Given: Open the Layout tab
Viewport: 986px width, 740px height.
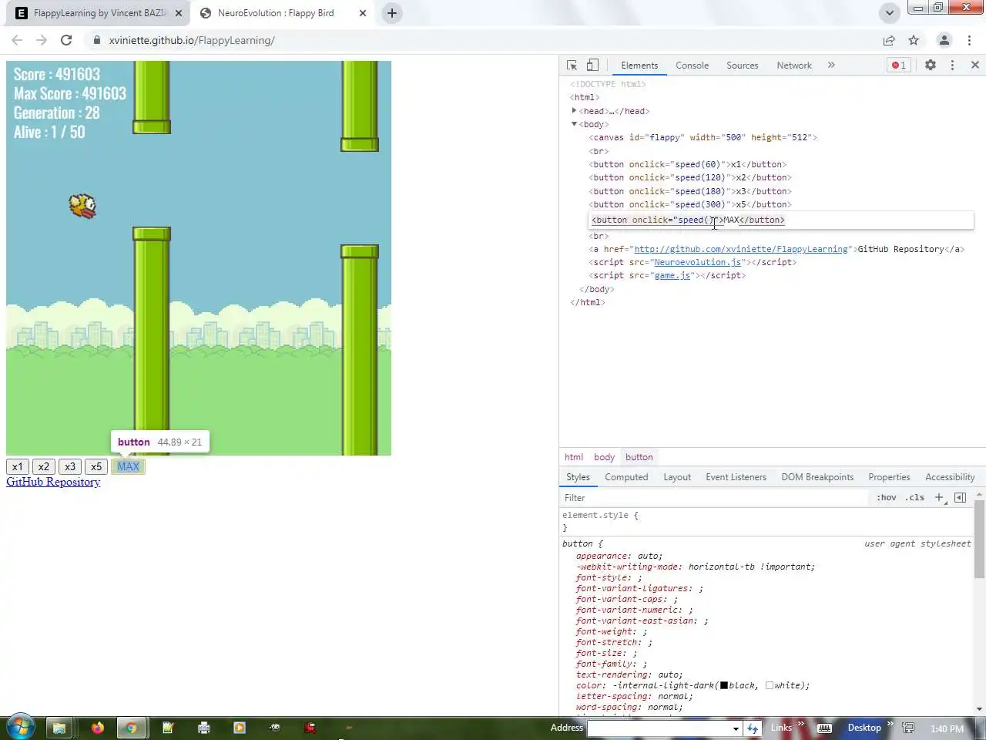Looking at the screenshot, I should pos(677,477).
